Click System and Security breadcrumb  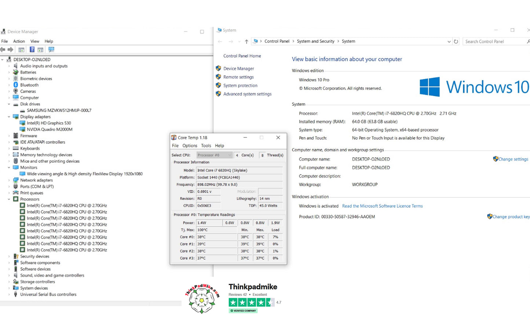(x=316, y=41)
